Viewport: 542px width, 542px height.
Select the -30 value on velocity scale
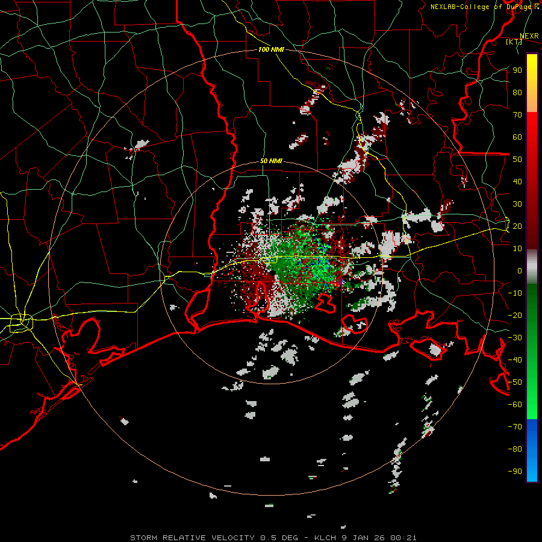point(515,338)
